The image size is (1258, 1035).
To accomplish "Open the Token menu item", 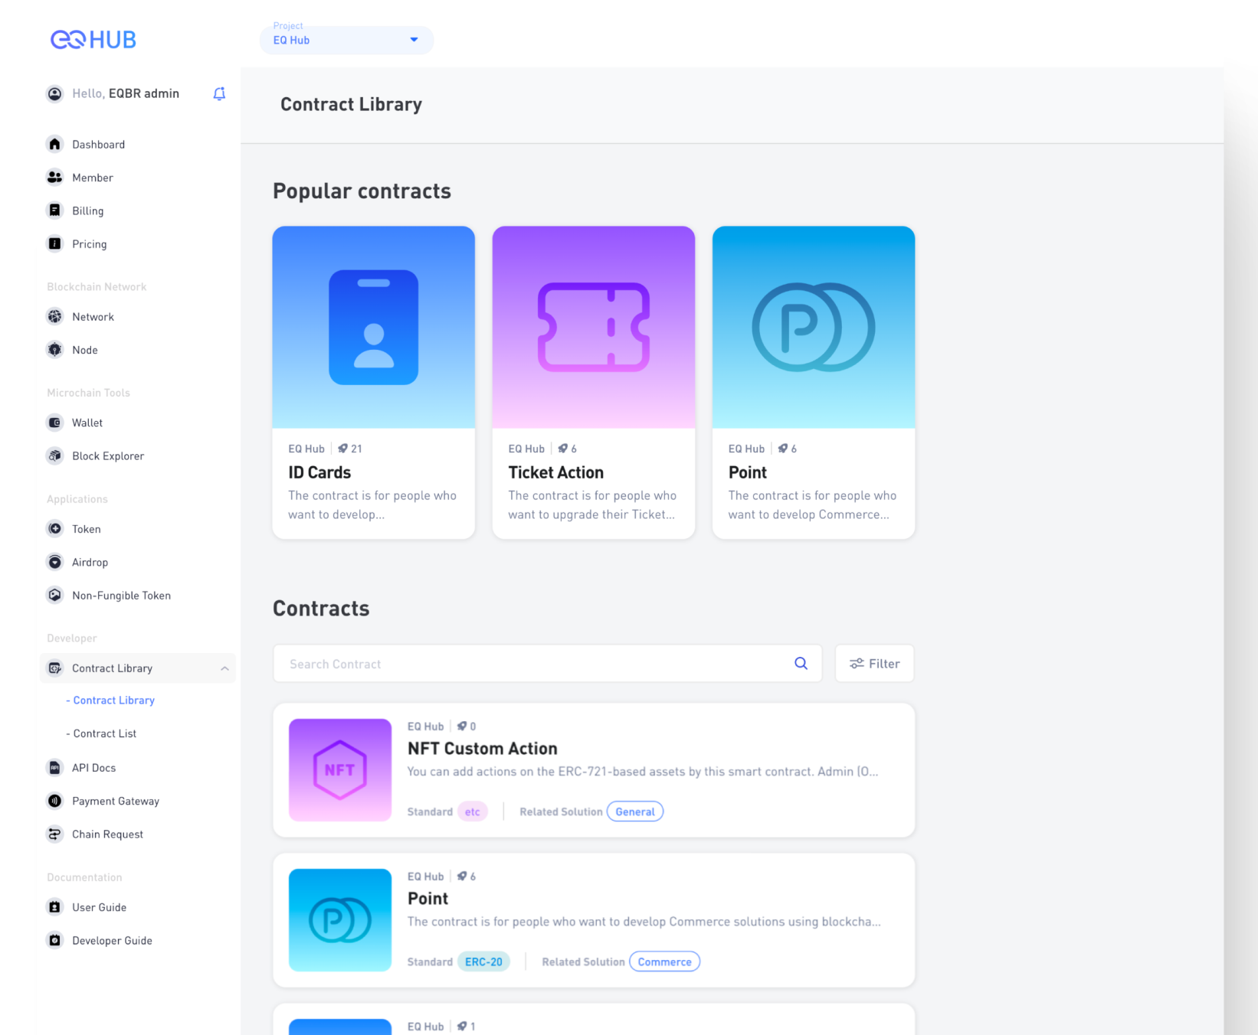I will coord(87,529).
